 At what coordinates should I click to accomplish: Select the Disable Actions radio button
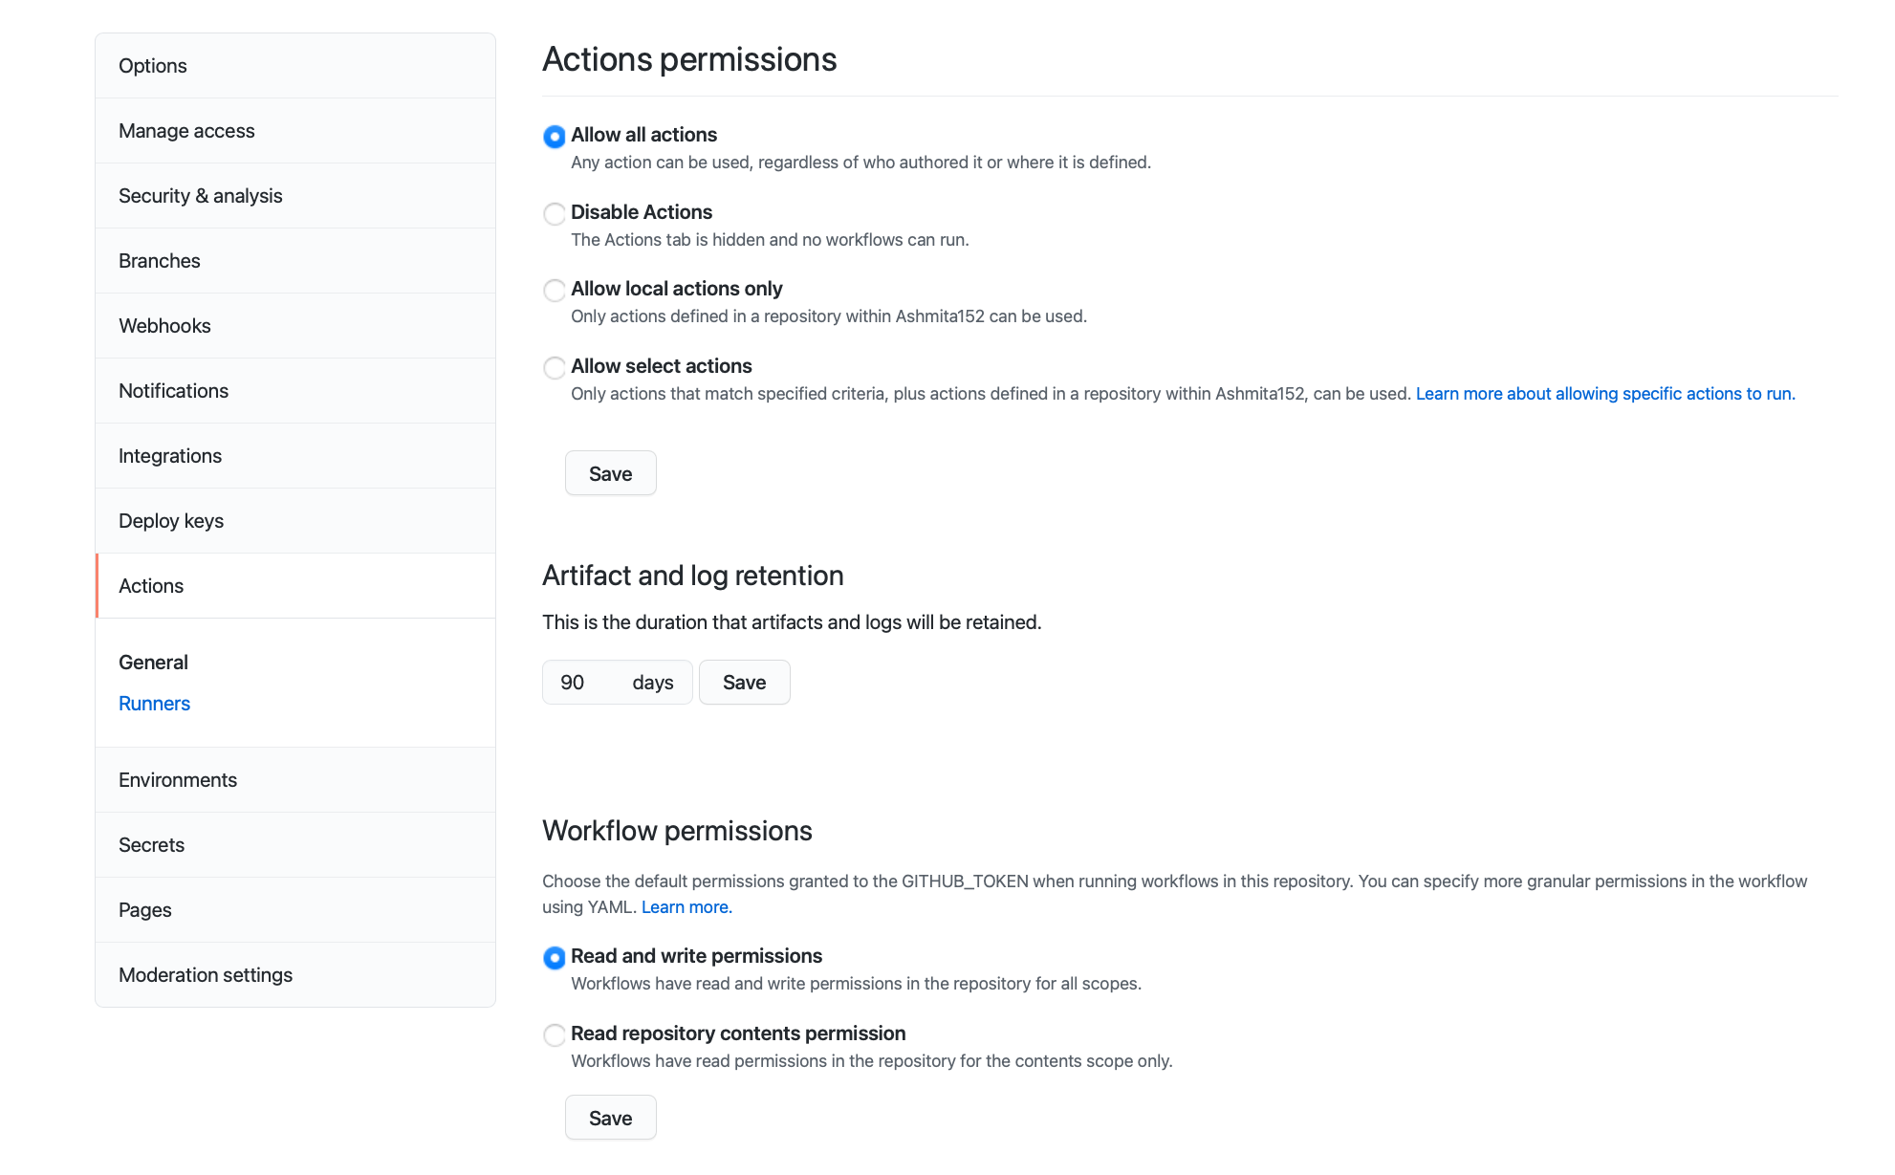555,213
